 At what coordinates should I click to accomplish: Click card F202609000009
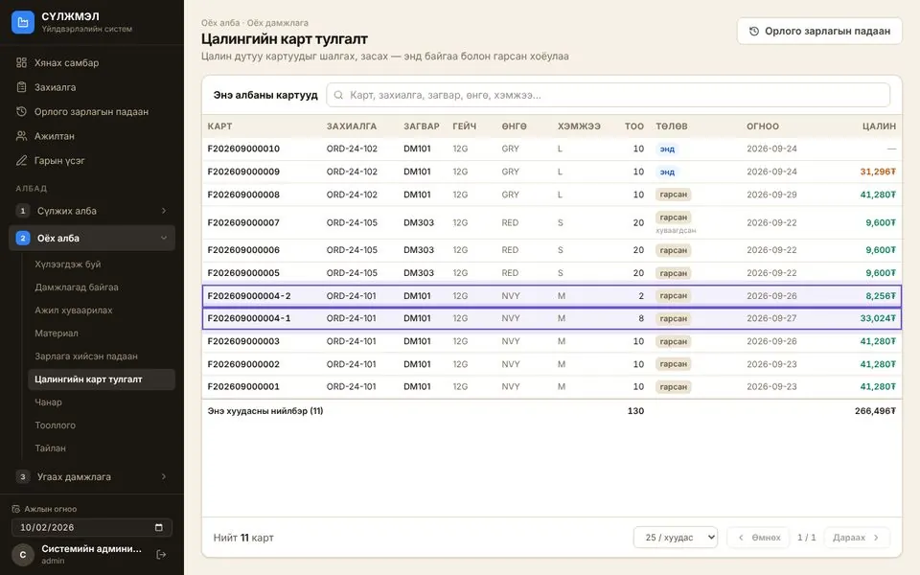(x=552, y=172)
